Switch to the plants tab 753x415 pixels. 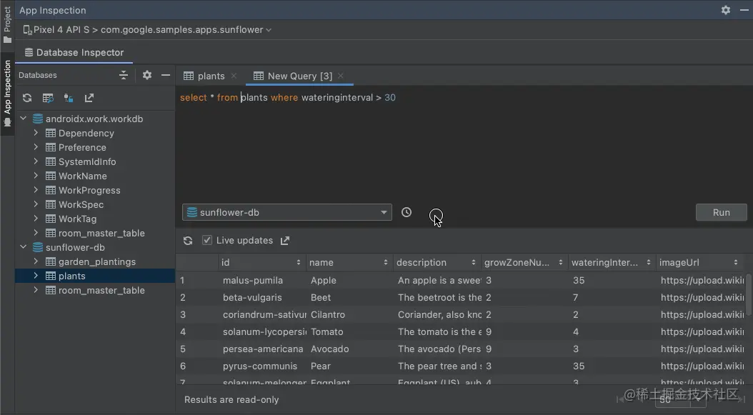[204, 76]
